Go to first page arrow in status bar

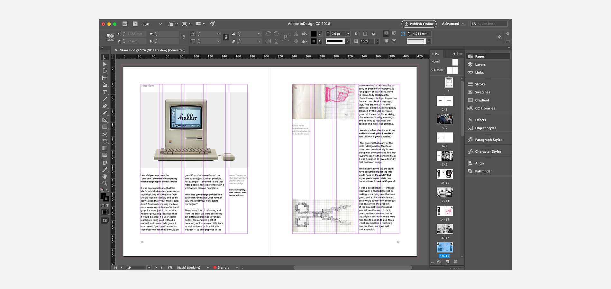pos(115,267)
